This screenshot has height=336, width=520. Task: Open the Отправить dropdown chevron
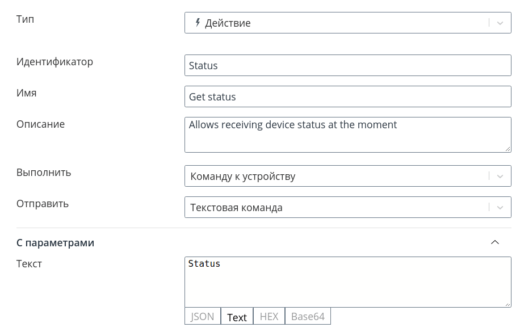tap(500, 207)
